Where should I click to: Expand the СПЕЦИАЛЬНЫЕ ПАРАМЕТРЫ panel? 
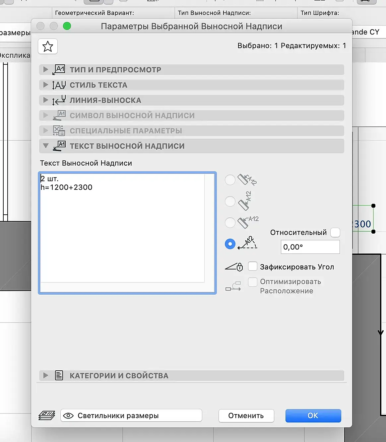point(46,131)
